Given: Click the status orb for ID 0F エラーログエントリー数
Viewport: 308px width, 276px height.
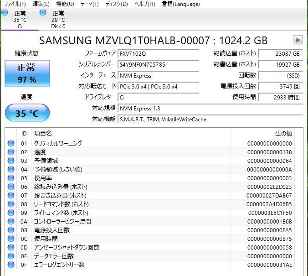Looking at the screenshot, I should pos(11,265).
